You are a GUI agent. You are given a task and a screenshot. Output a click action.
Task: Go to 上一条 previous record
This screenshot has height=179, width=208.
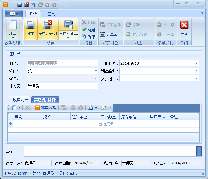coord(165,25)
